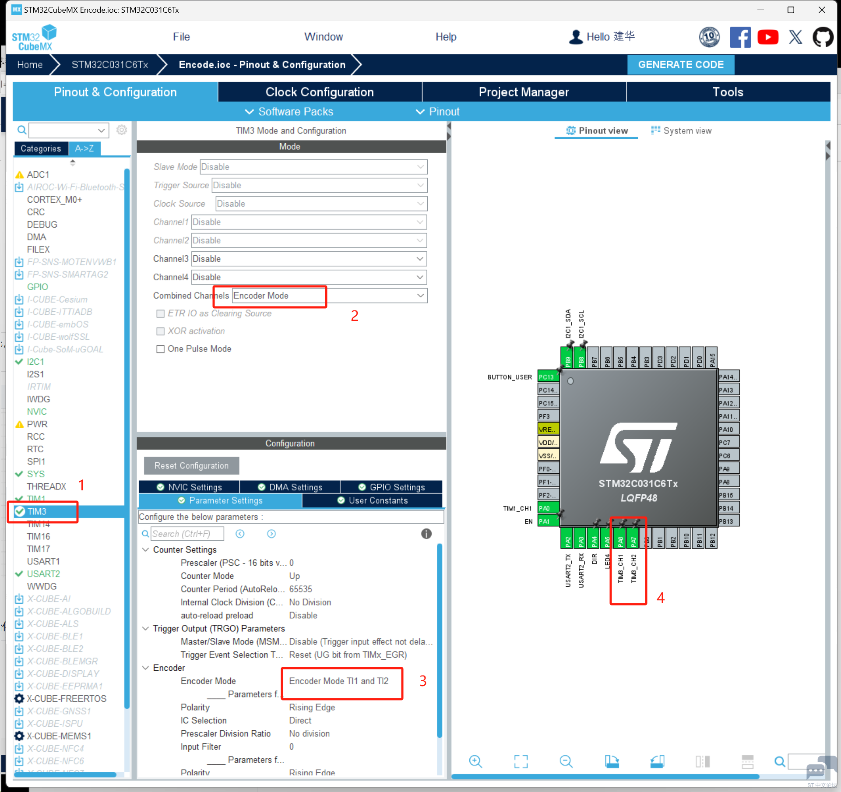
Task: Toggle the One Pulse Mode checkbox
Action: coord(160,349)
